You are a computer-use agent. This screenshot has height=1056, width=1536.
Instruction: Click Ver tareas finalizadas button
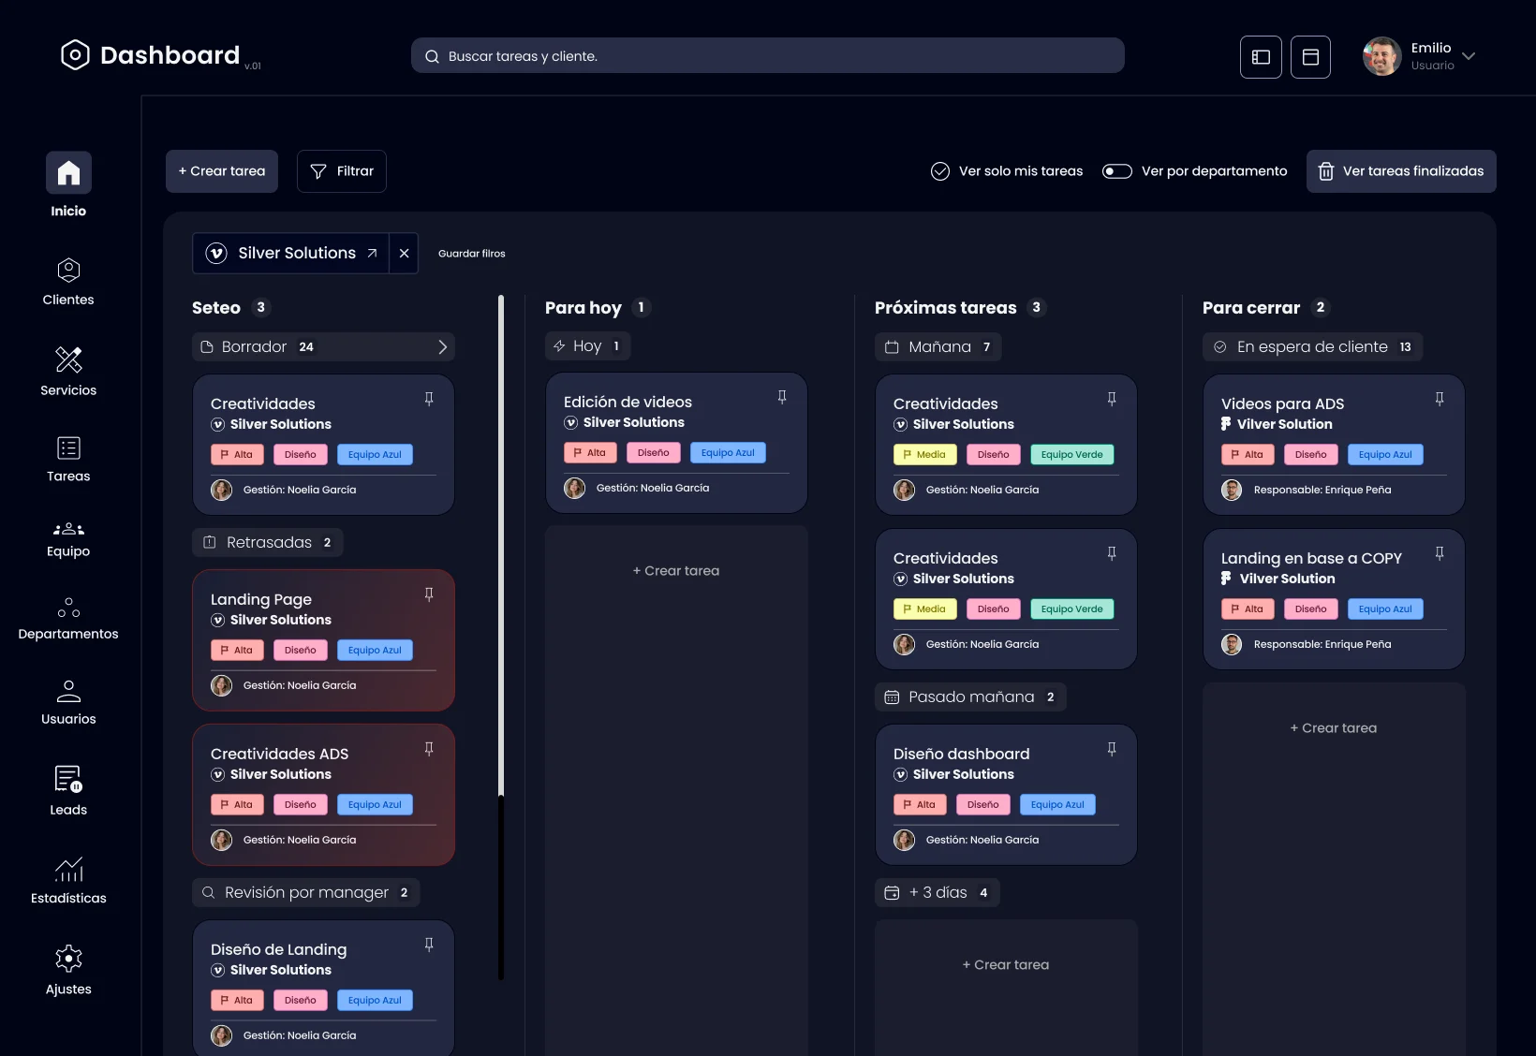1401,171
